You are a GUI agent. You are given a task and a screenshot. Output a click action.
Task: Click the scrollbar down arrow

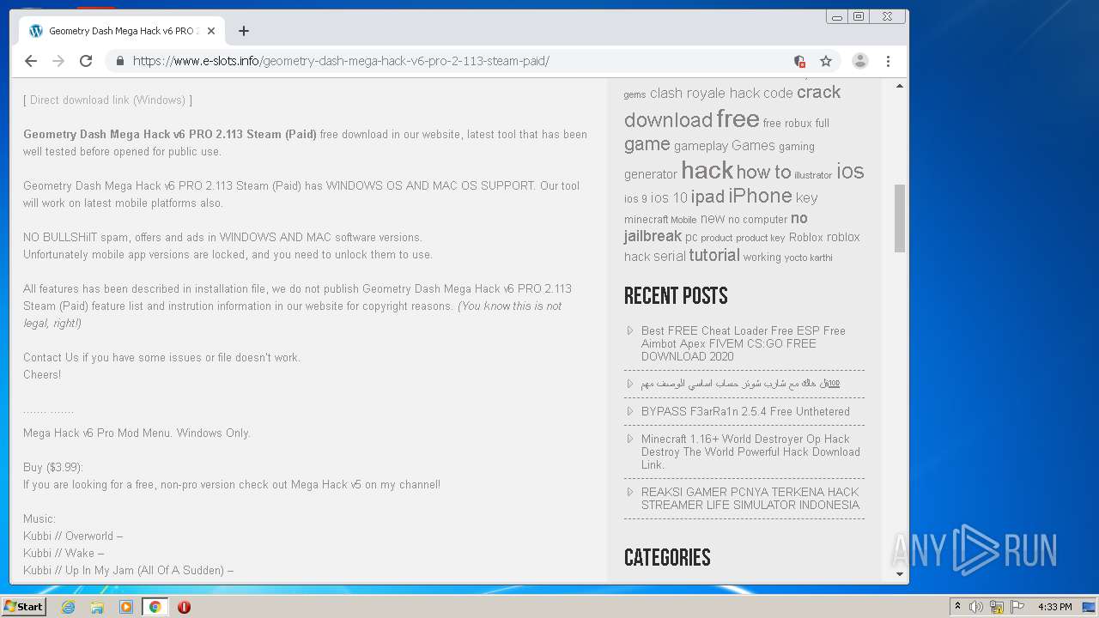[x=900, y=574]
